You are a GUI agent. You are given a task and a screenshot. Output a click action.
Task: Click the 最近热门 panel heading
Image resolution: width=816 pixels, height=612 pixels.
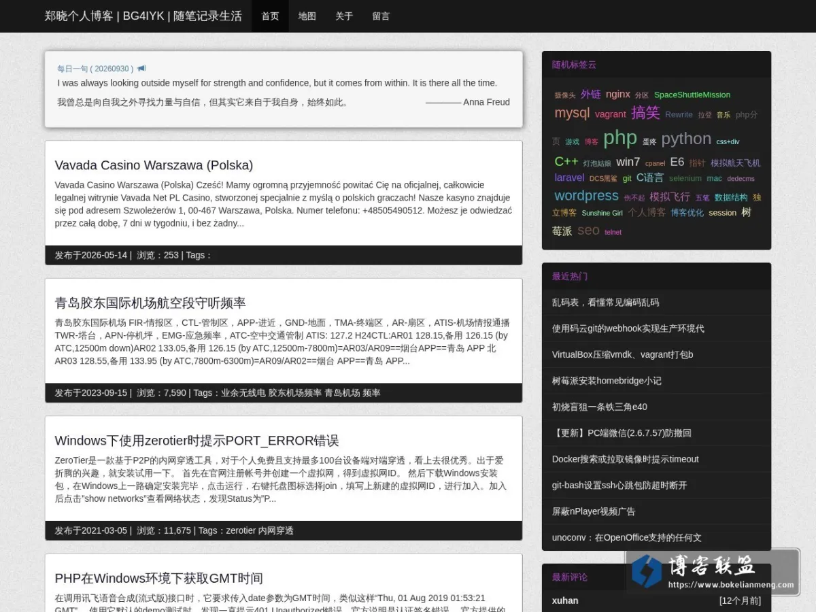point(569,276)
